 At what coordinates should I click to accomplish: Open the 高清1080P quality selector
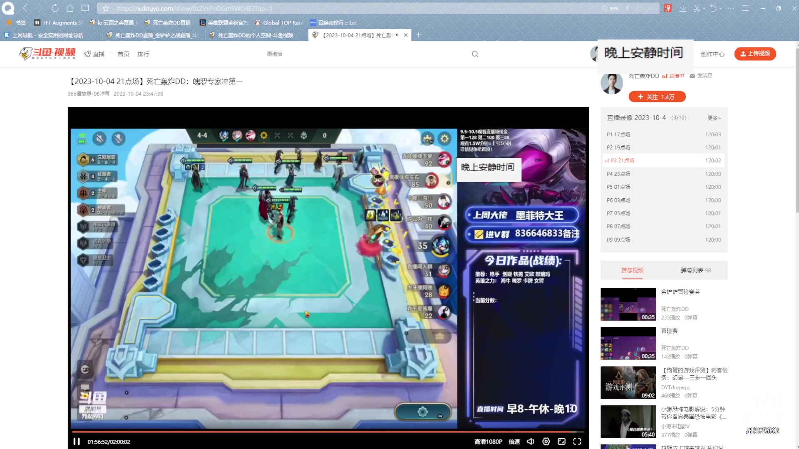point(488,442)
